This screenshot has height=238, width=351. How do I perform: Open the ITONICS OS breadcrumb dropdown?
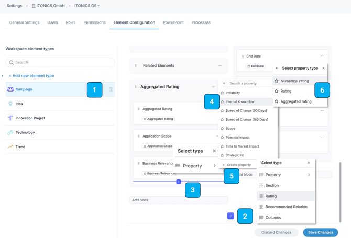coord(87,6)
